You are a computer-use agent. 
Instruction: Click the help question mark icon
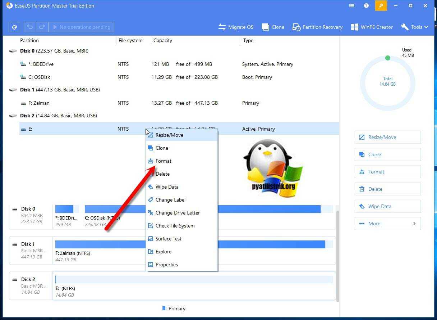pyautogui.click(x=366, y=6)
